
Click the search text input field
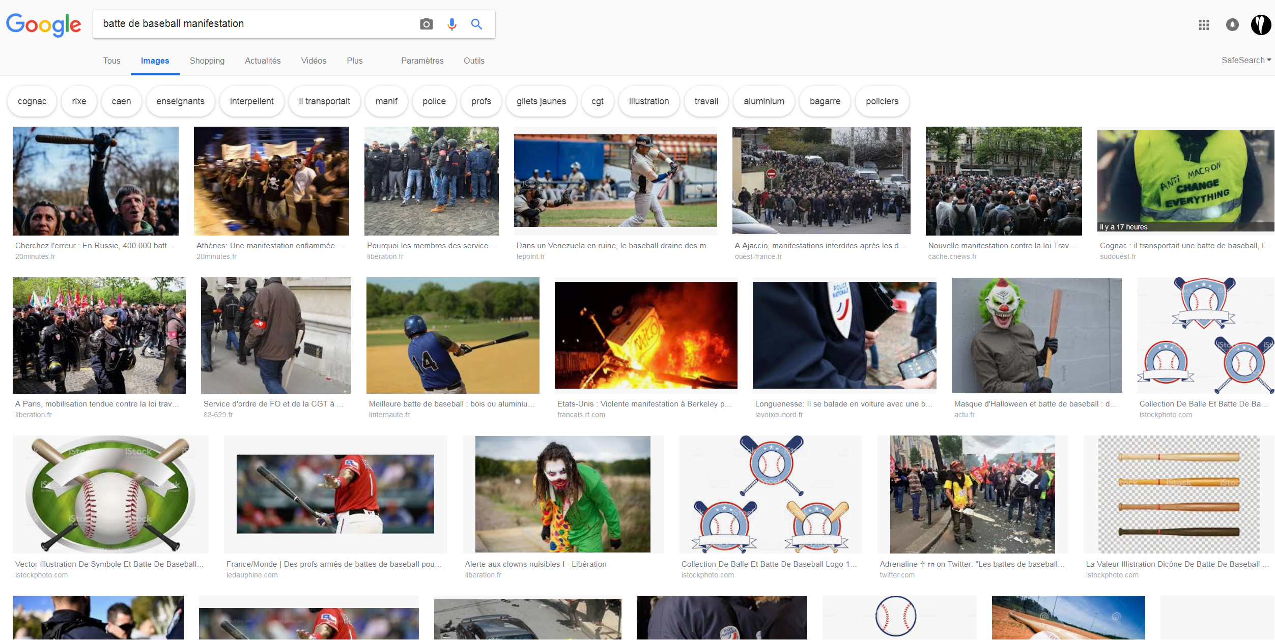(254, 24)
